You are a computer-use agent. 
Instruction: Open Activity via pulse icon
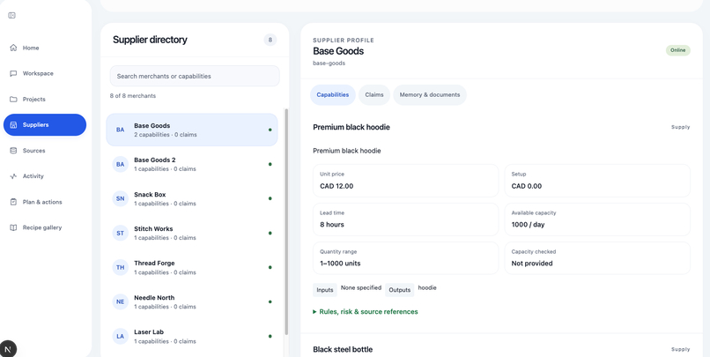pos(13,176)
